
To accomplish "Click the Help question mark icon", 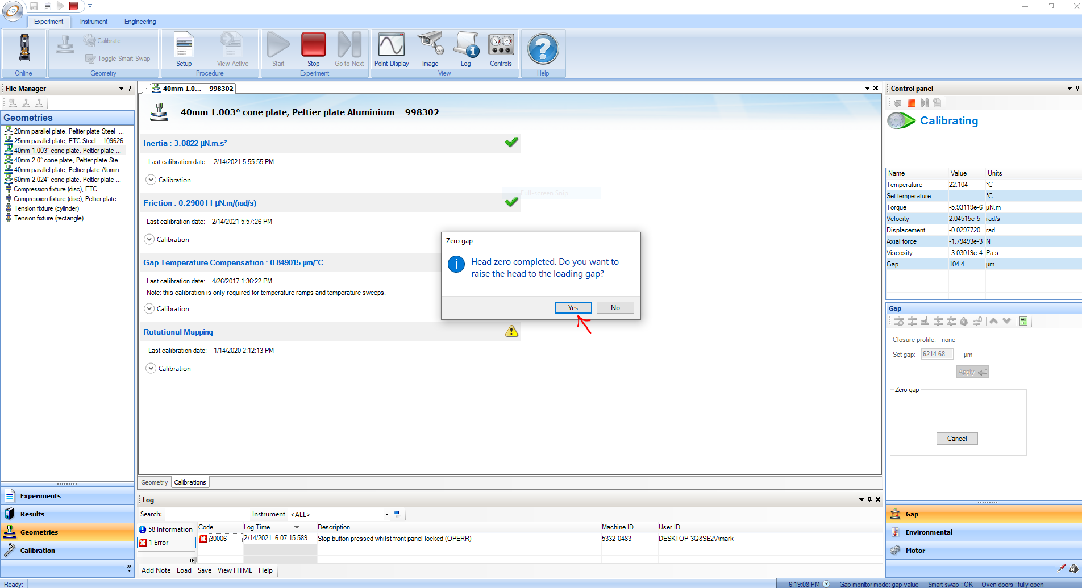I will 543,49.
